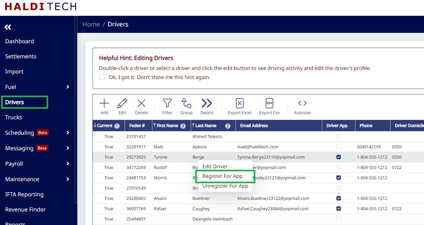Open Settlements in the sidebar
Screen dimensions: 424x225
tap(21, 56)
